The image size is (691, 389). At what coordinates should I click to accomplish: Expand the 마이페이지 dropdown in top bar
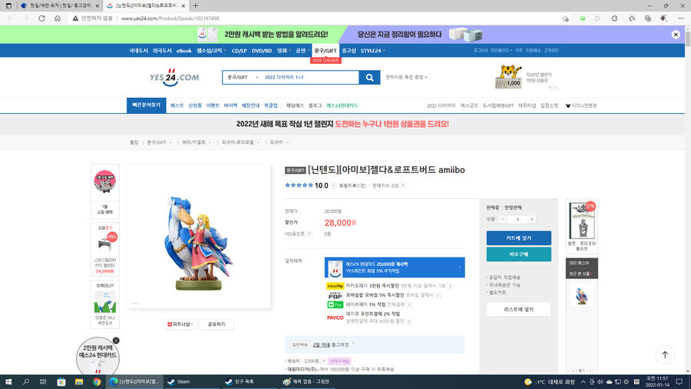coord(501,51)
